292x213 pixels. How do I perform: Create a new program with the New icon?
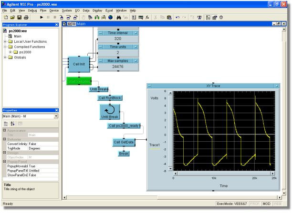coord(6,18)
